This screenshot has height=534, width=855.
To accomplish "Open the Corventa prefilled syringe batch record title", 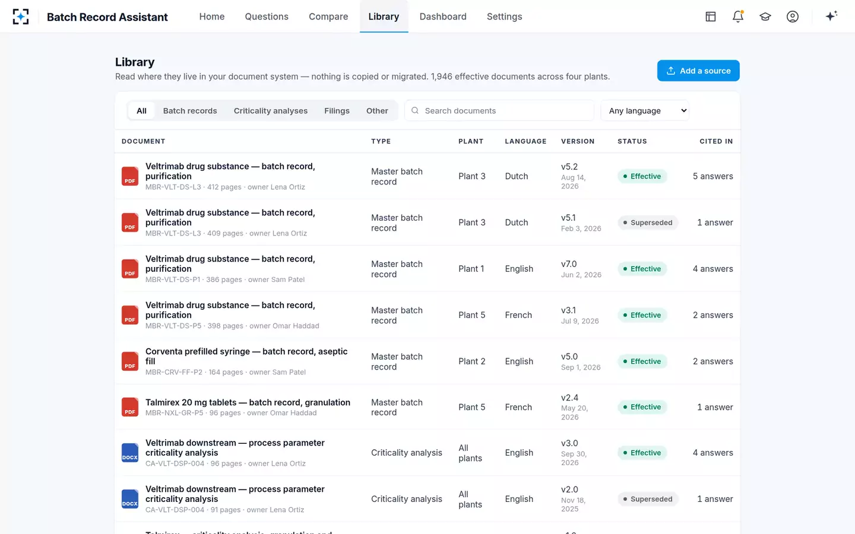I will [246, 356].
